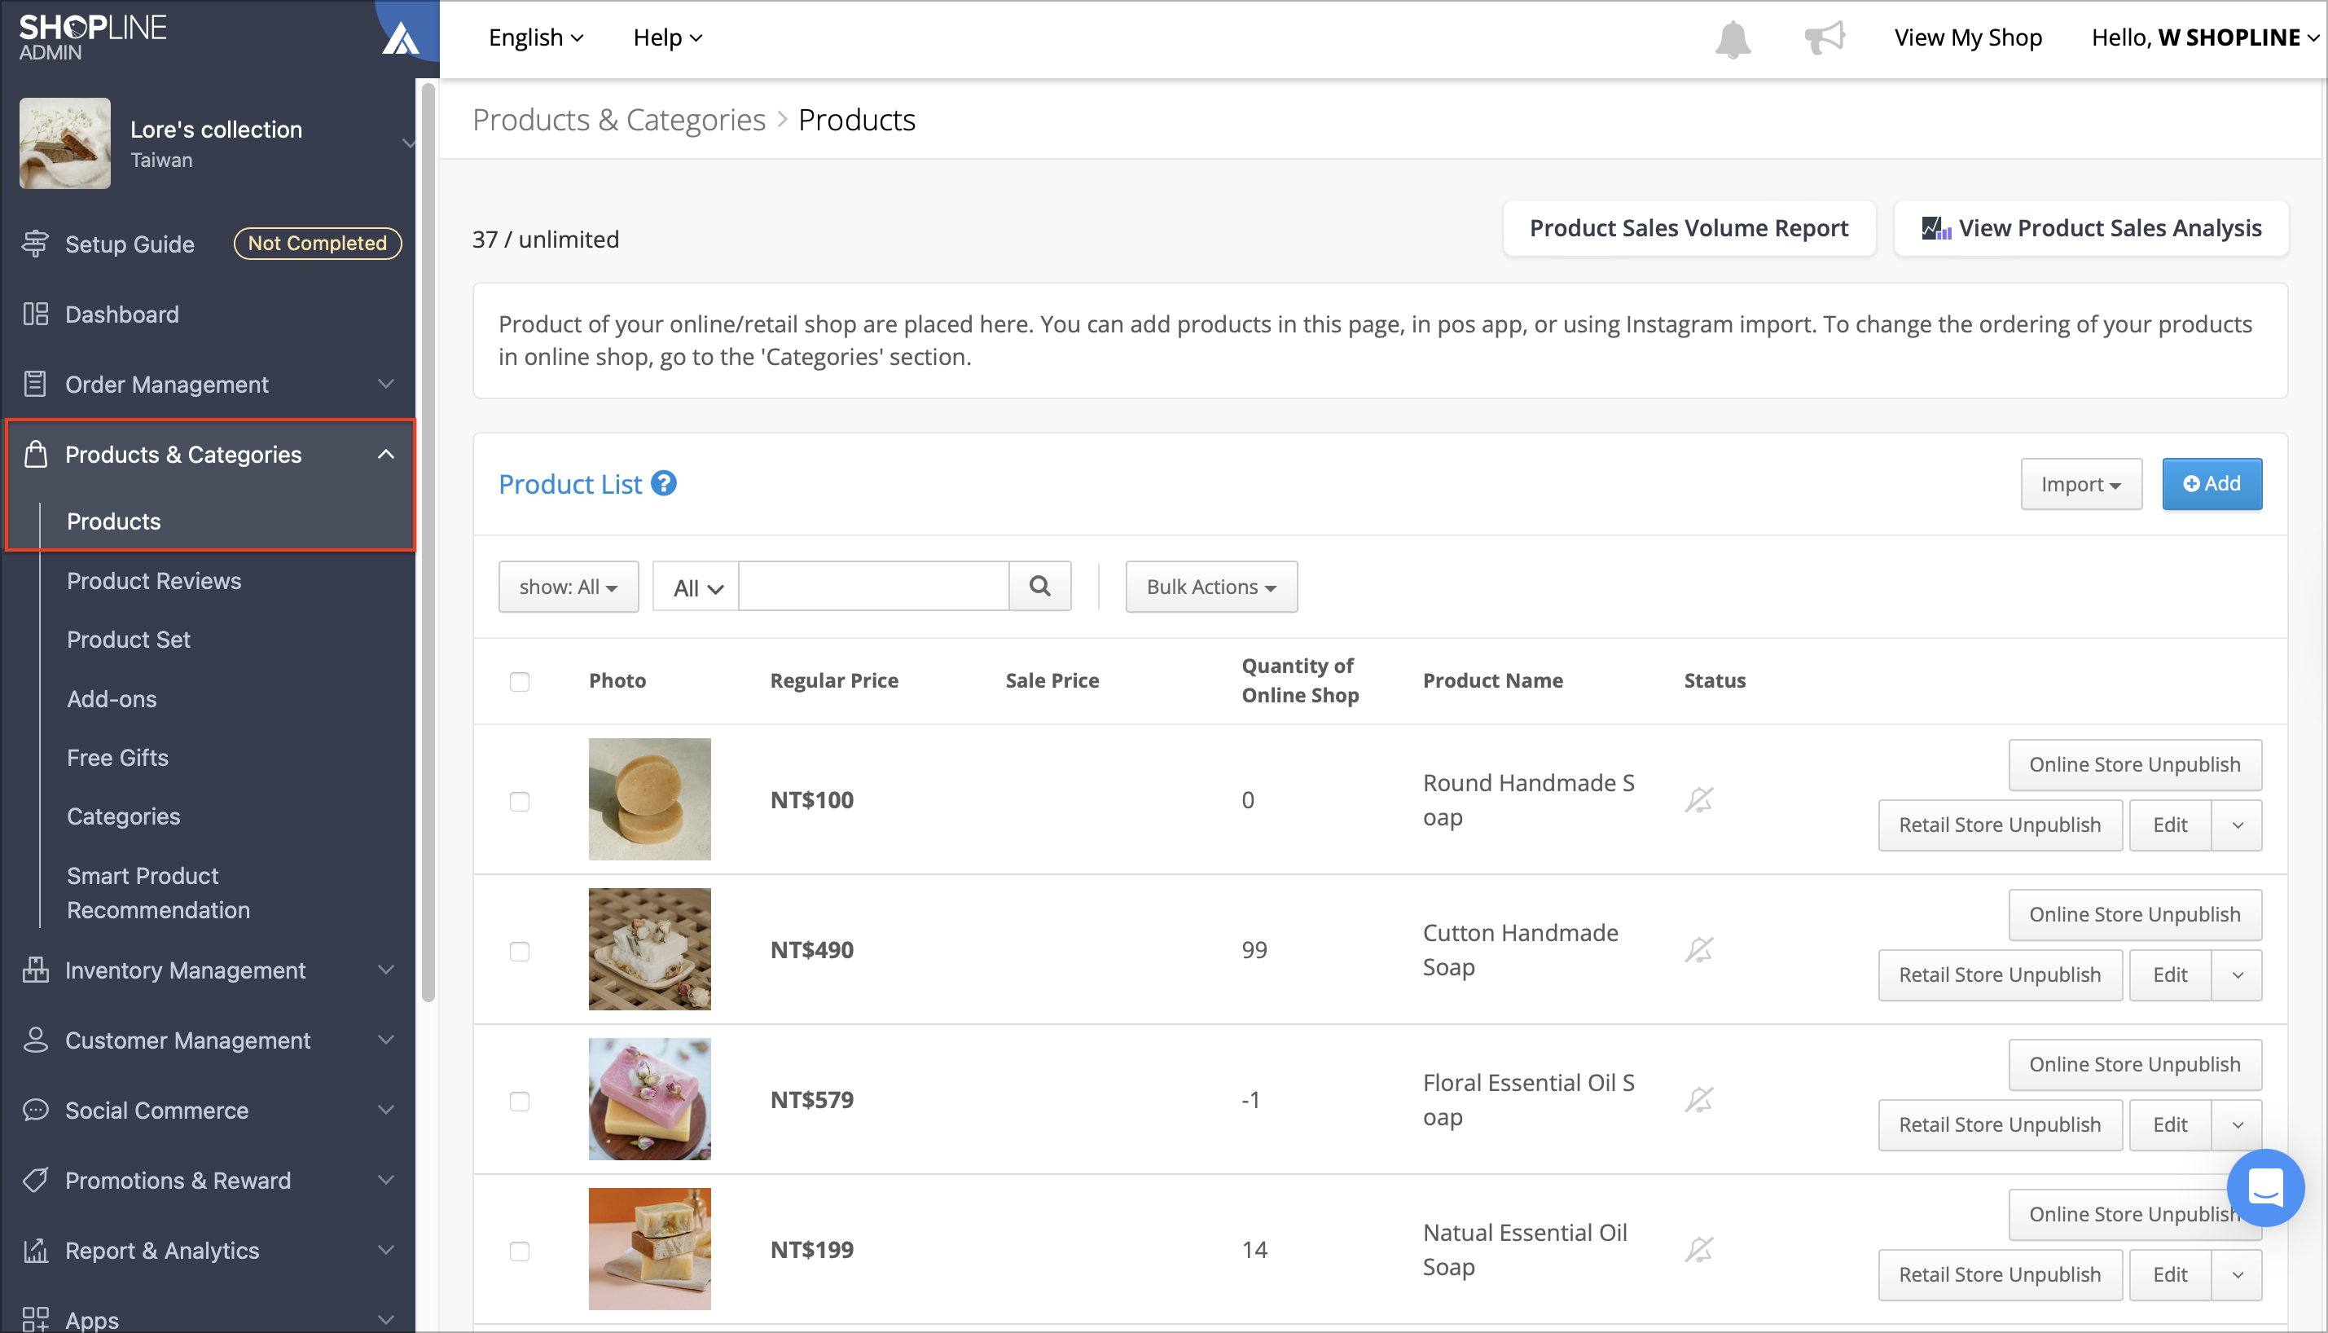Click Online Store Unpublish for Round Handmade Soap

tap(2135, 764)
